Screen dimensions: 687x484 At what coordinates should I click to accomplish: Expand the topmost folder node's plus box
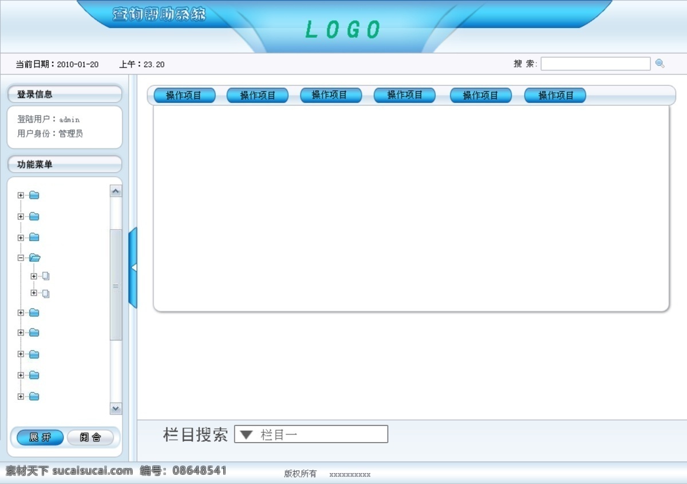[x=21, y=195]
